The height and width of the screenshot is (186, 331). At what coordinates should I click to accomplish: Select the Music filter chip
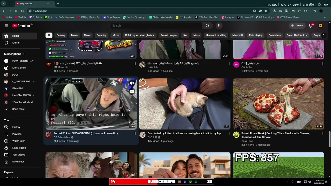click(x=74, y=35)
